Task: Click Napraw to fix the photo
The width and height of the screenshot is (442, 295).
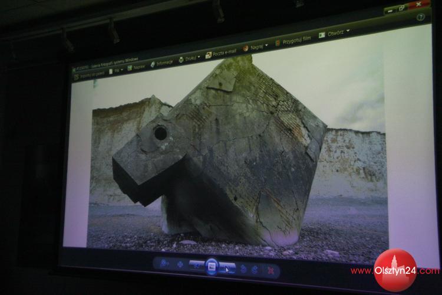Action: click(x=137, y=67)
